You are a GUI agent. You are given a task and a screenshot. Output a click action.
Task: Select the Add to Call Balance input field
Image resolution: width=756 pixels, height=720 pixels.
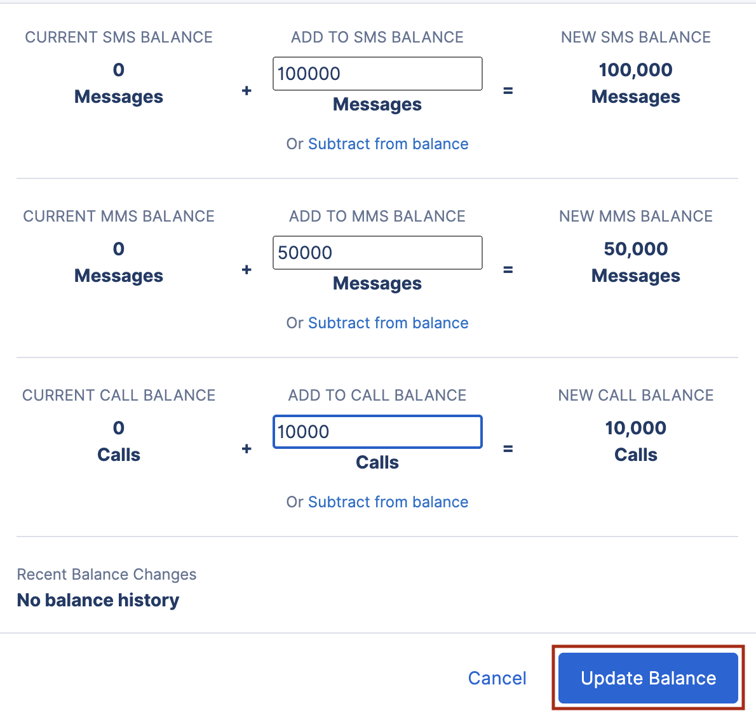(377, 432)
